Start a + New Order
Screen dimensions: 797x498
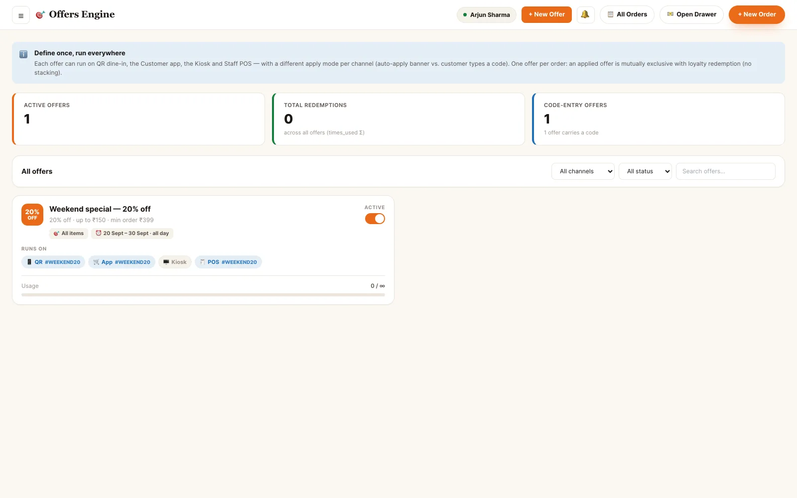tap(757, 14)
